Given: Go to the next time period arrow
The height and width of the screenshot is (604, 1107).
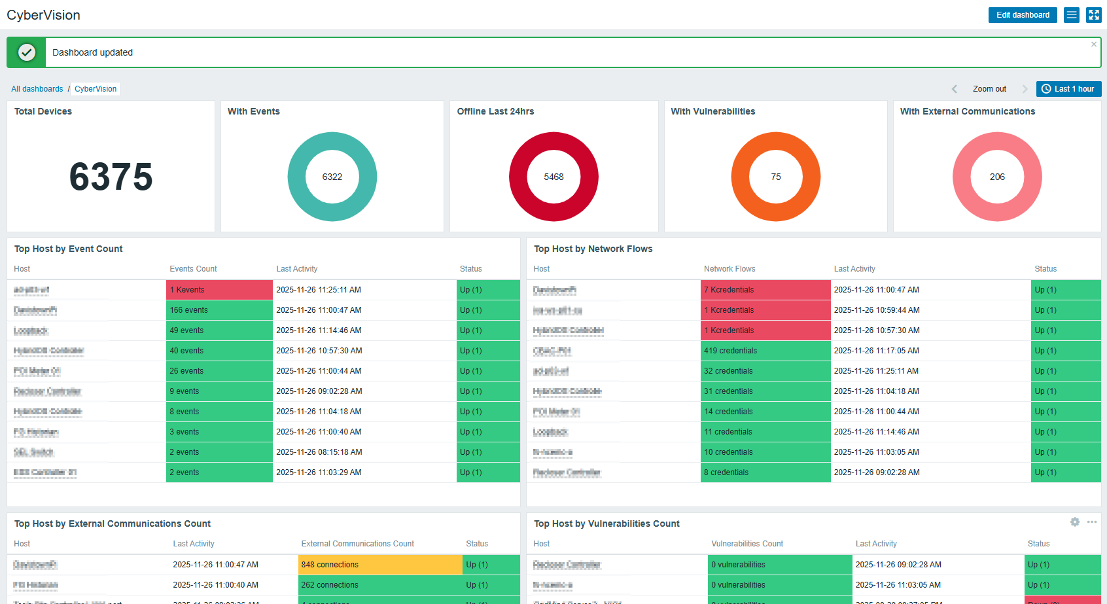Looking at the screenshot, I should click(x=1025, y=89).
